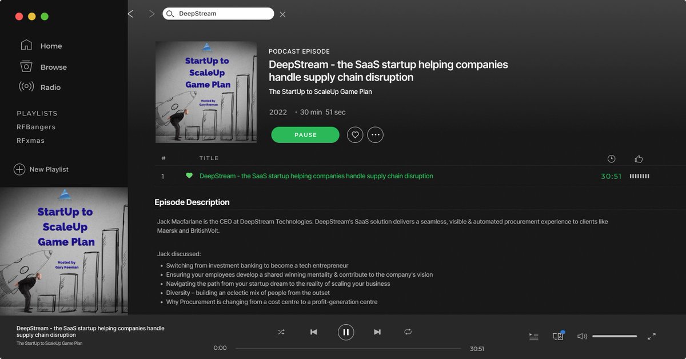Toggle the green heart on track row 1
The image size is (686, 359).
point(189,176)
